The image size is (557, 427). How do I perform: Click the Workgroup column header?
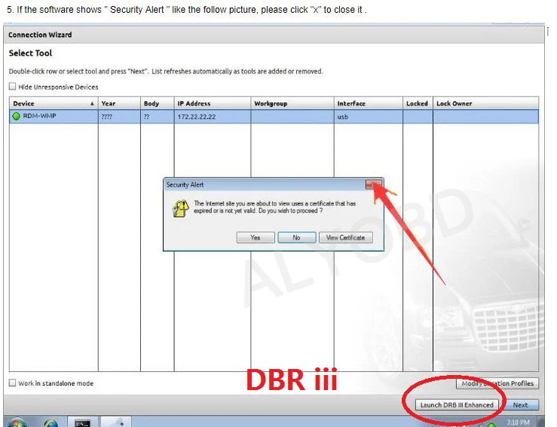292,103
